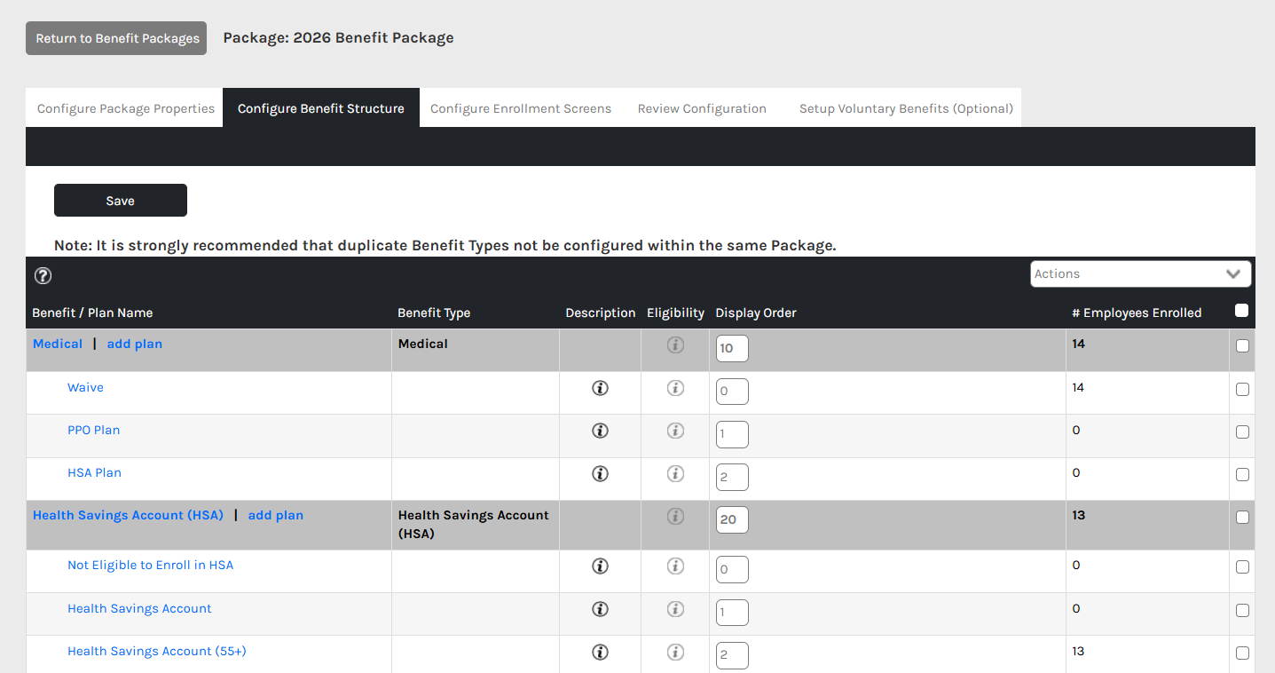Open the Waive plan description info icon
Image resolution: width=1275 pixels, height=673 pixels.
[600, 388]
